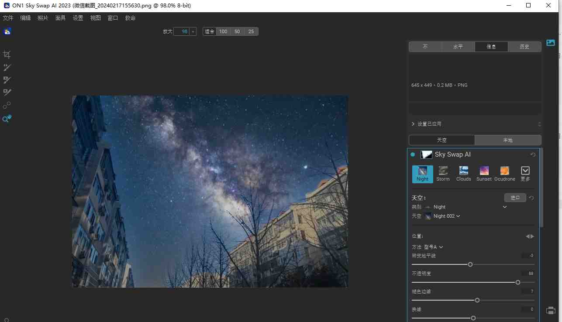The height and width of the screenshot is (322, 562).
Task: Select the Crop tool in the left toolbar
Action: pyautogui.click(x=7, y=54)
